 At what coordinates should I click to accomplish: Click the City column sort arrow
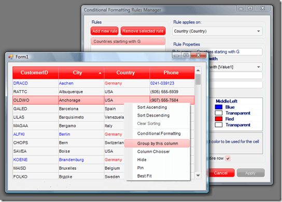[x=100, y=73]
